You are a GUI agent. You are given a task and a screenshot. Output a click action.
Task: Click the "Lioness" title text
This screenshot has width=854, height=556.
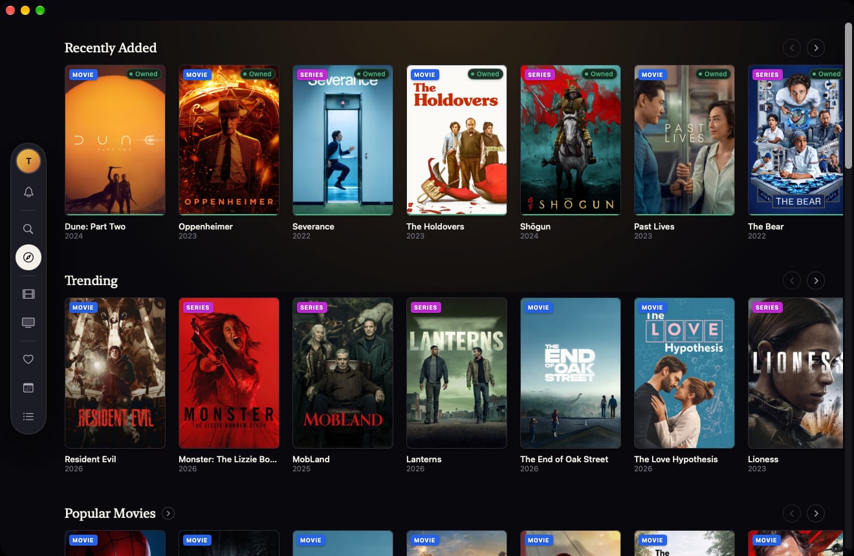(763, 459)
